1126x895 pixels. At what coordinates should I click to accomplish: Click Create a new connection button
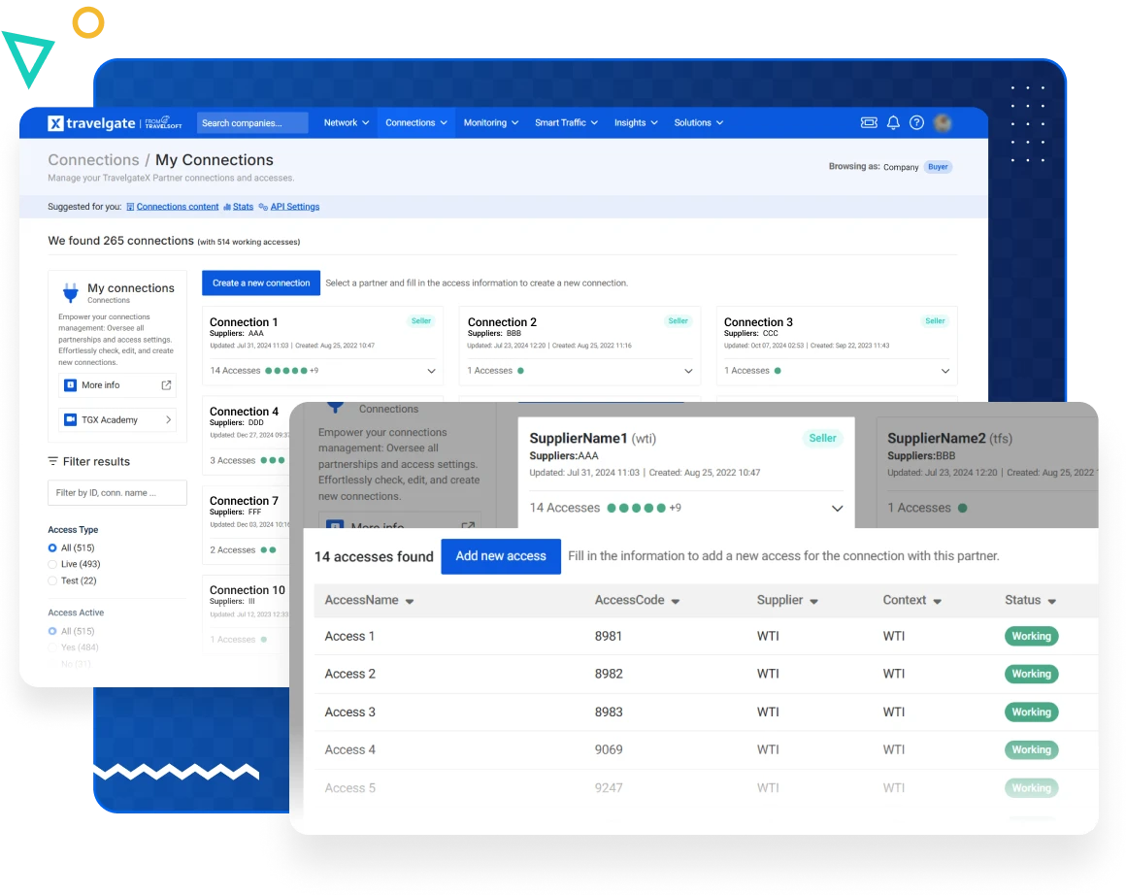[261, 282]
